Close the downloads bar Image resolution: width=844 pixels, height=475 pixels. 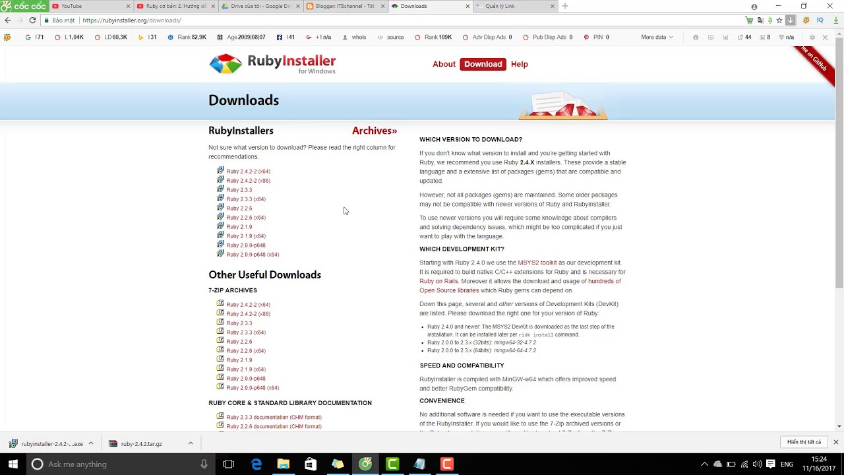(835, 442)
